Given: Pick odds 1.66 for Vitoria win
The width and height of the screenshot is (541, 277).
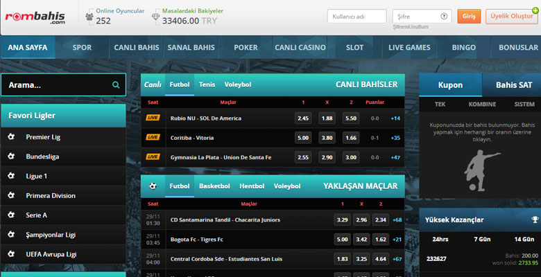Looking at the screenshot, I should pyautogui.click(x=351, y=138).
